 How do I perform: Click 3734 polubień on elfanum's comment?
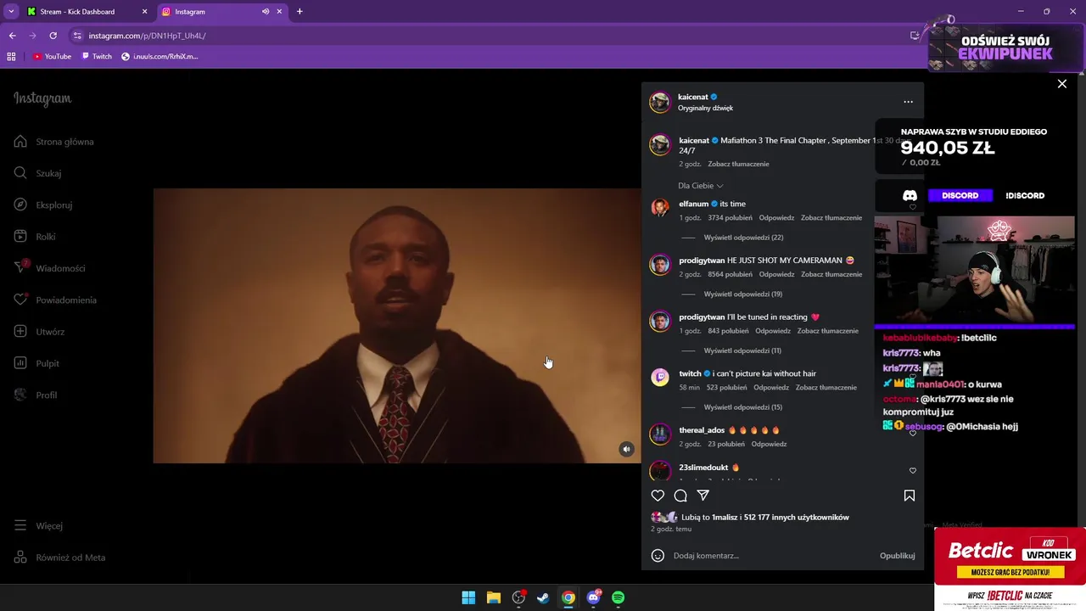pos(730,218)
